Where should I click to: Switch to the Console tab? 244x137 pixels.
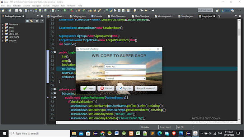tap(97, 16)
